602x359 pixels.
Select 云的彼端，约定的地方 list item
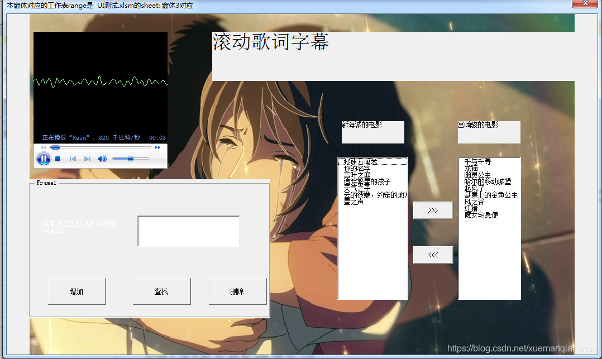372,195
